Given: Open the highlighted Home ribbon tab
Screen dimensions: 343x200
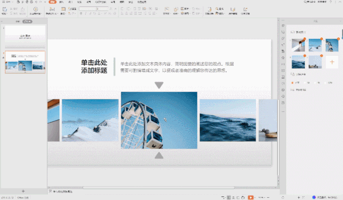Looking at the screenshot, I should coord(53,2).
